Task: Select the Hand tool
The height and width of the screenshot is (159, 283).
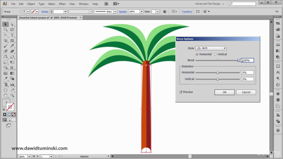Action: (5, 95)
